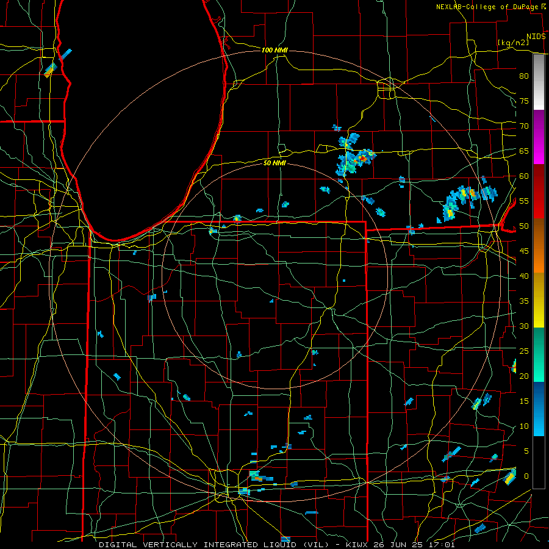Screen dimensions: 549x549
Task: Click the legend value 0
Action: [526, 476]
